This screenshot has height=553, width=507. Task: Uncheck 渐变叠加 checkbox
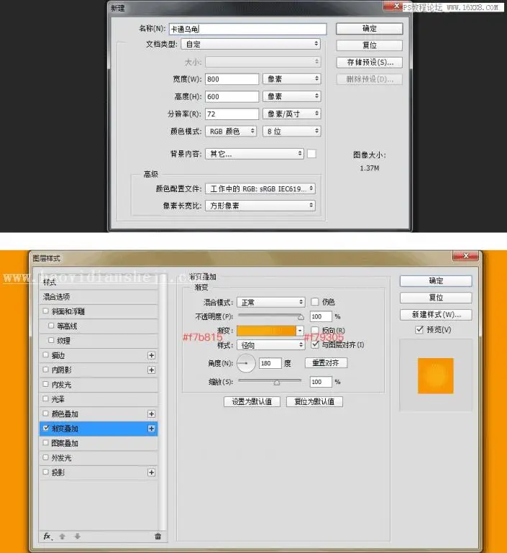click(45, 428)
